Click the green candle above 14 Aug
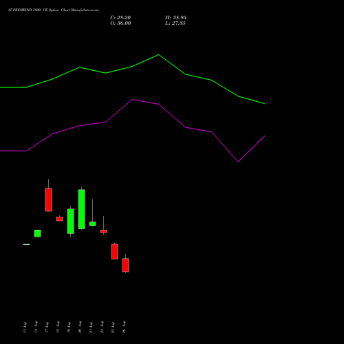 38,233
